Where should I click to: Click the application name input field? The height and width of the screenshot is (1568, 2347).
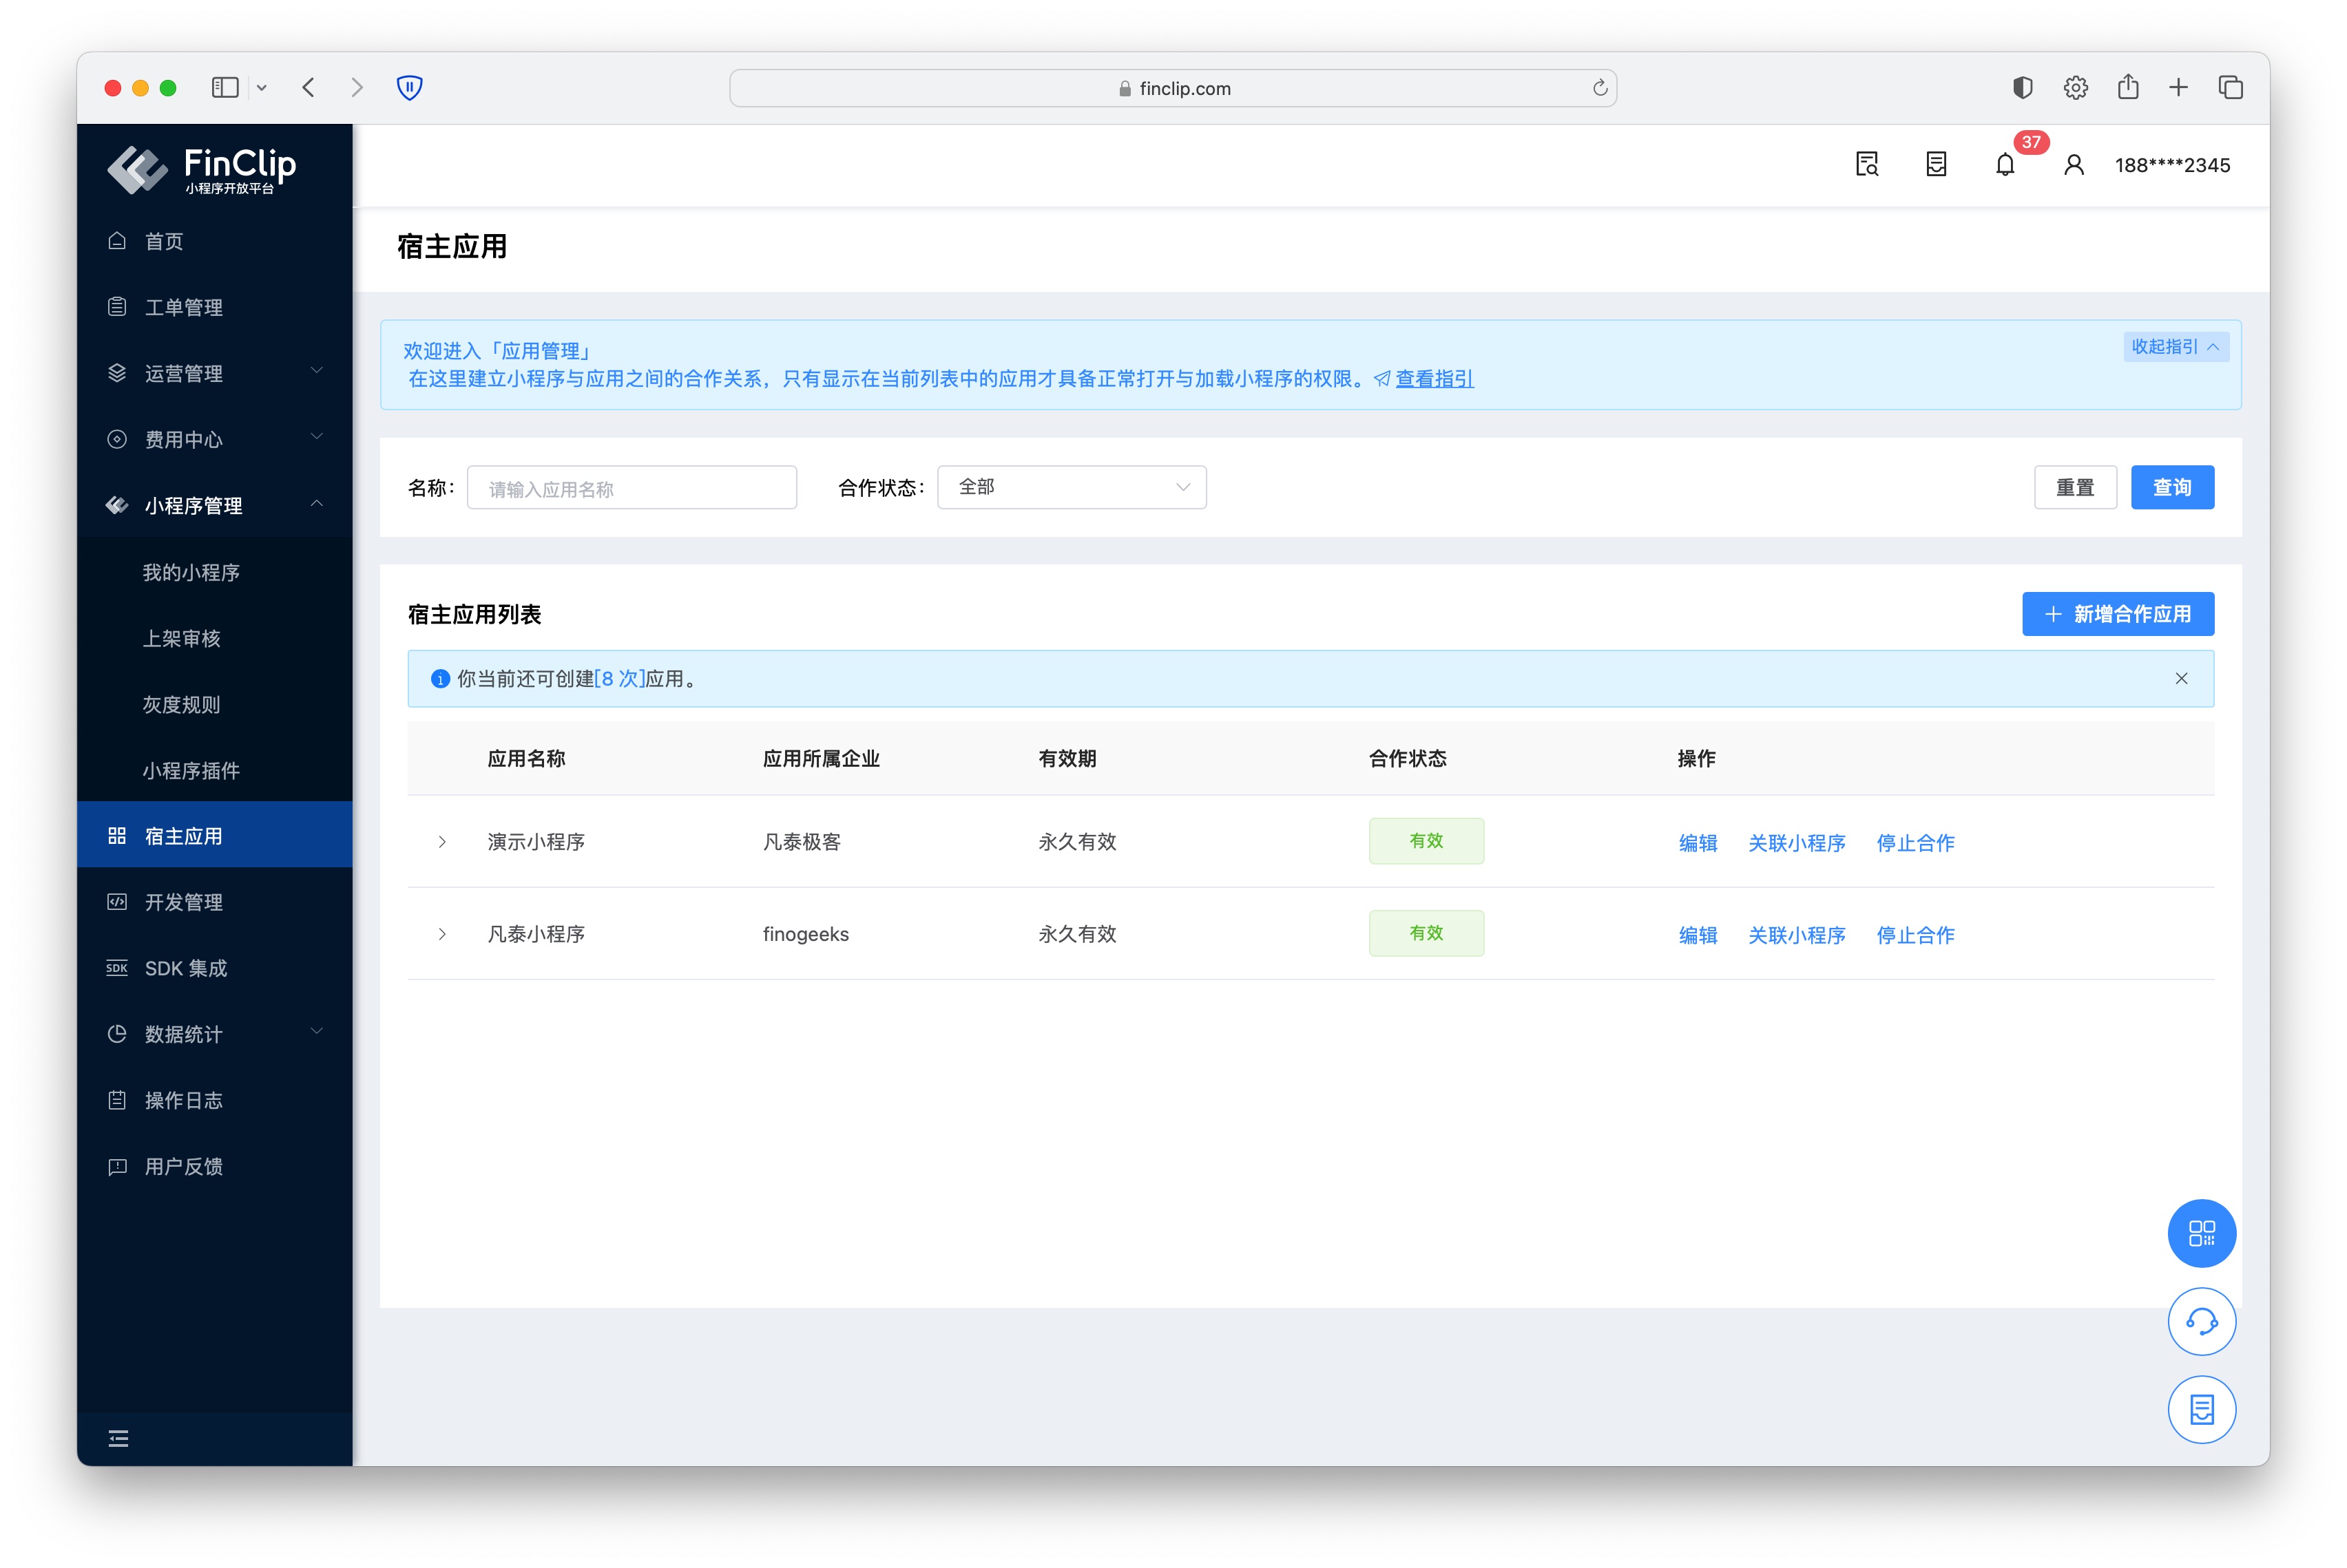632,488
